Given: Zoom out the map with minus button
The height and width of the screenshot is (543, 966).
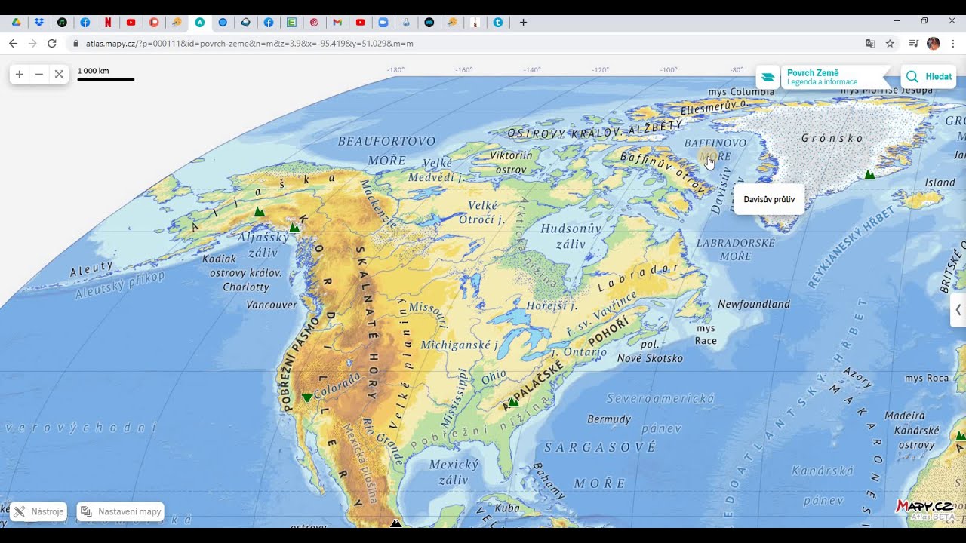Looking at the screenshot, I should pos(39,74).
